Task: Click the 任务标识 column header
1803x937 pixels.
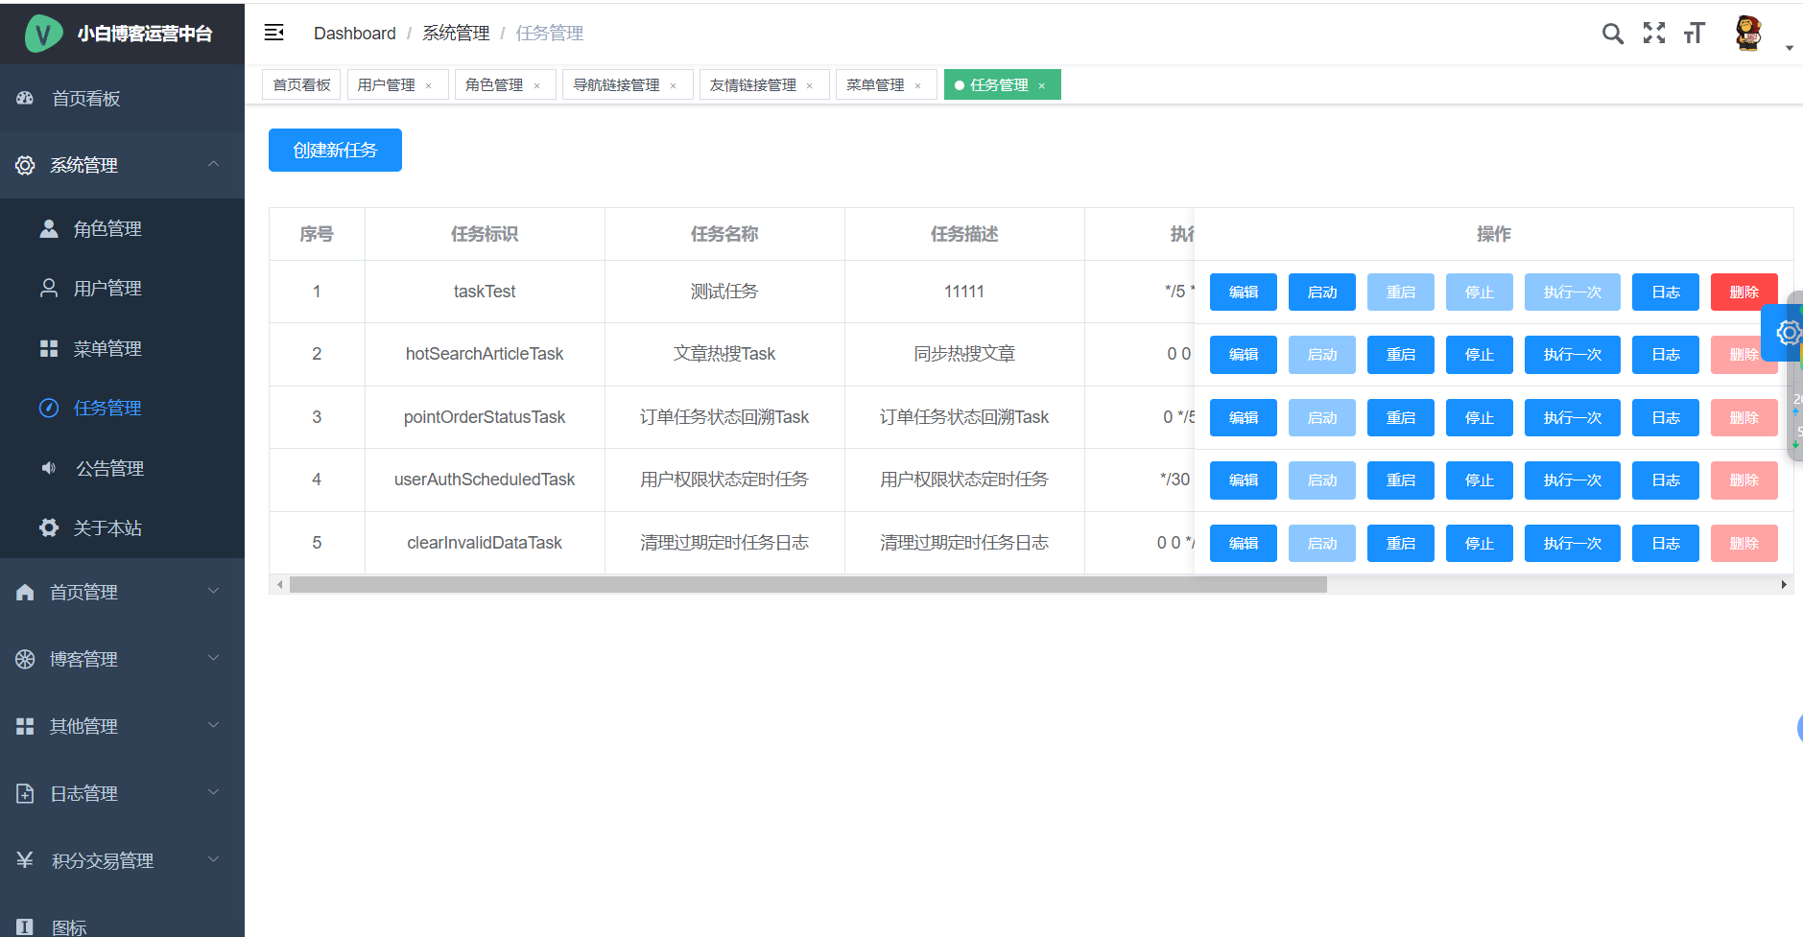Action: (485, 234)
